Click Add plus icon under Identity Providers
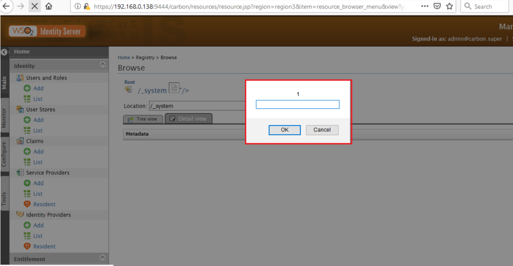The height and width of the screenshot is (266, 513). point(27,225)
